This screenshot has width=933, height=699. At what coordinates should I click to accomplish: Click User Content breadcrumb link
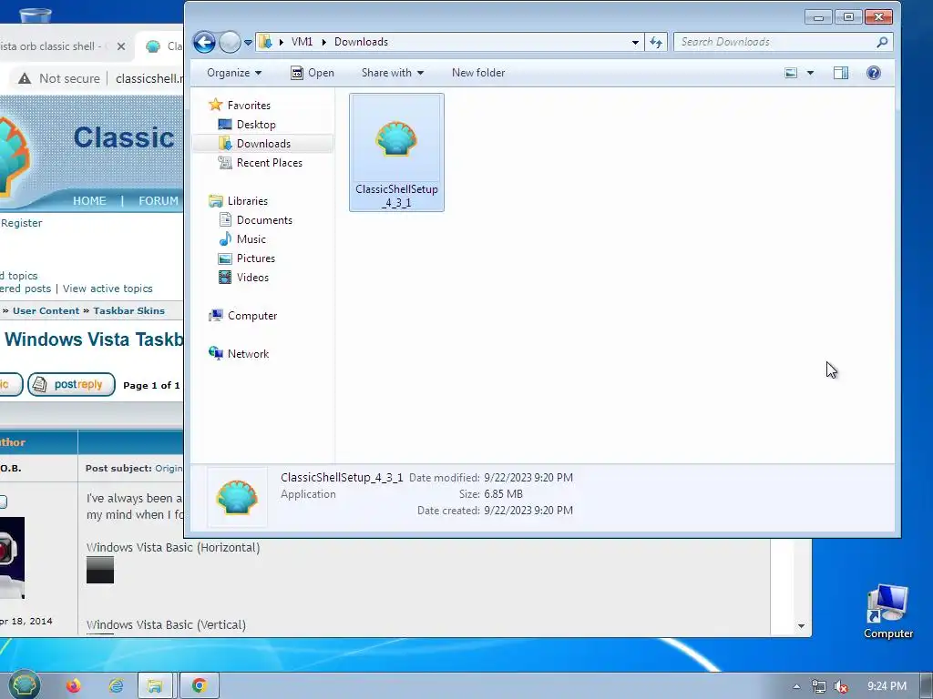46,311
